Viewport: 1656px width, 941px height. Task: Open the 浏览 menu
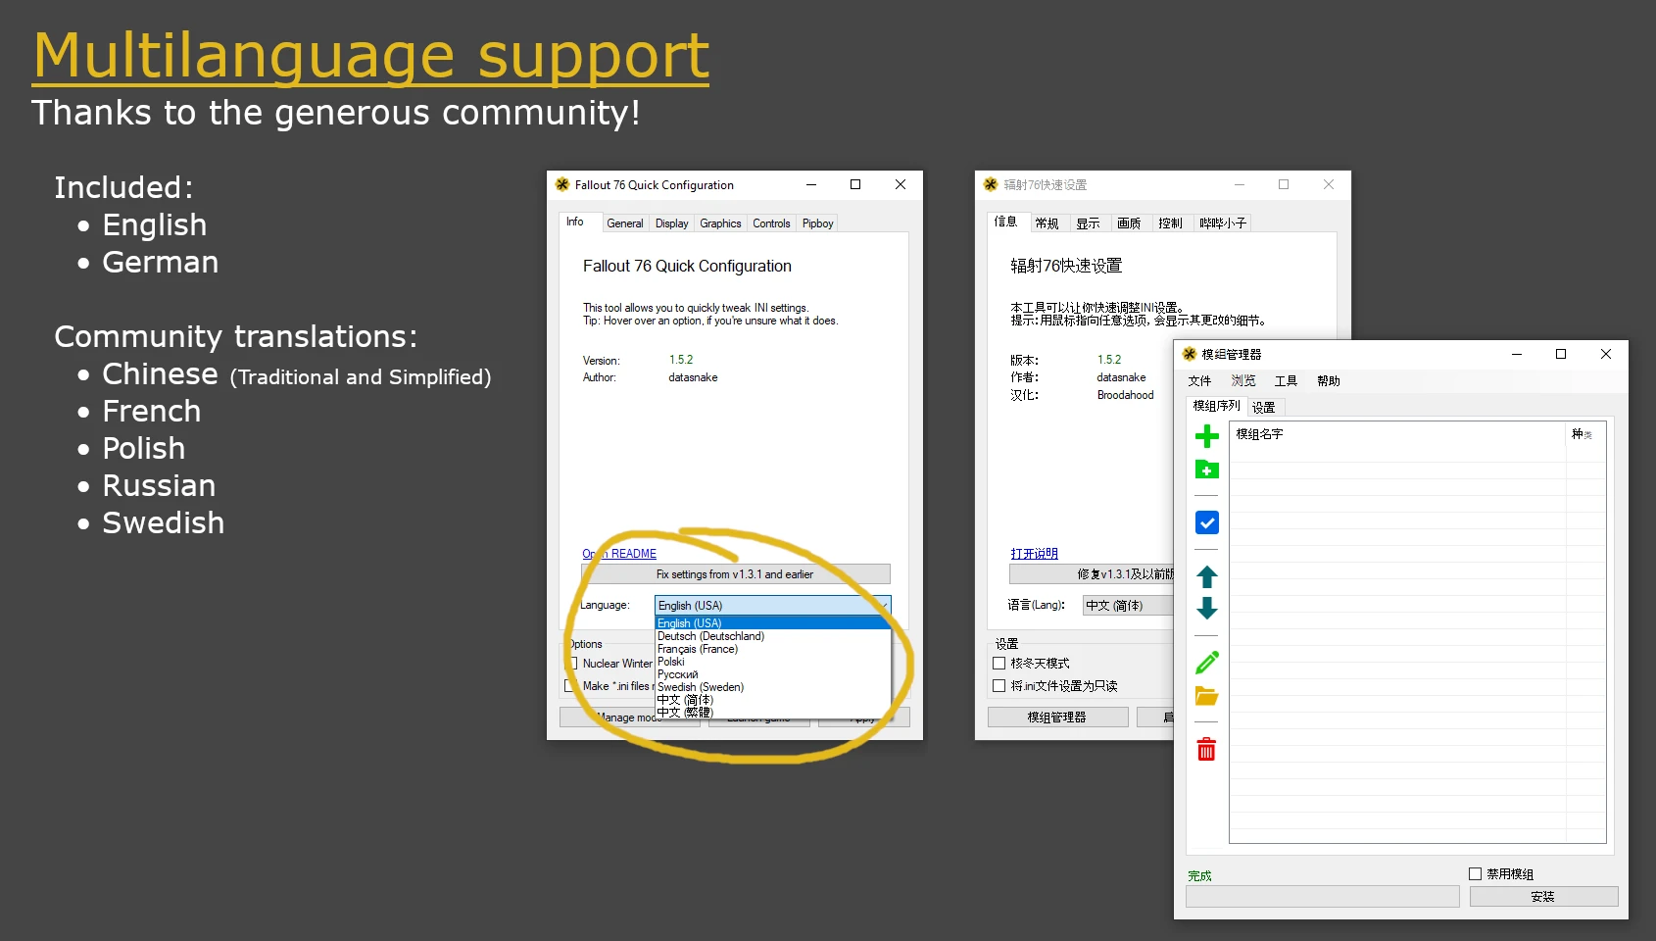click(1243, 381)
